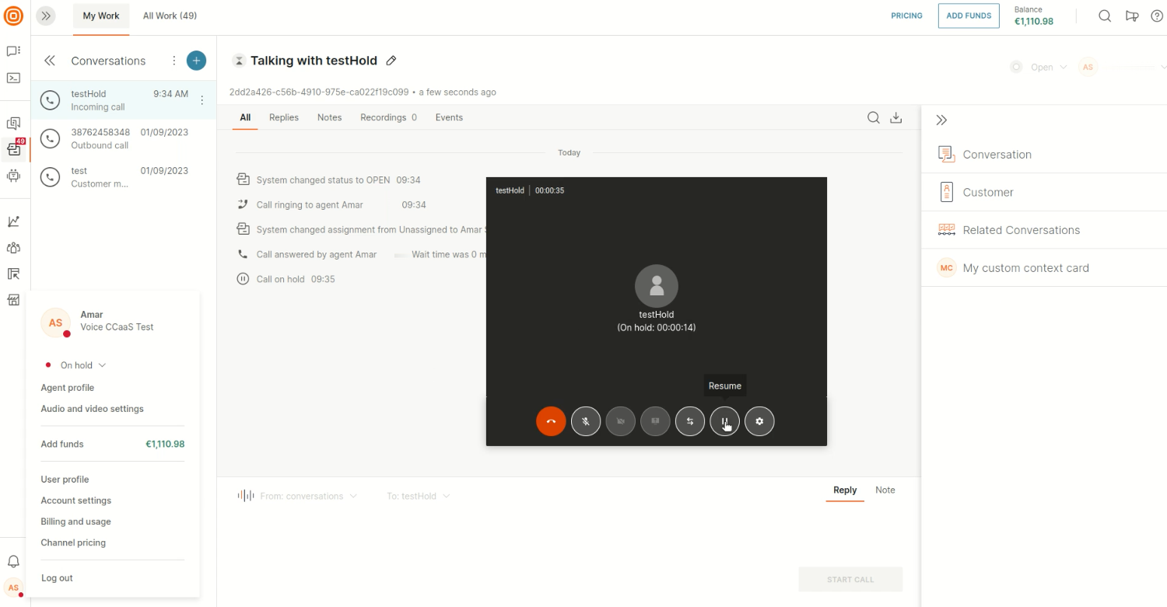Screen dimensions: 1167x607
Task: Download conversation using download icon
Action: [896, 117]
